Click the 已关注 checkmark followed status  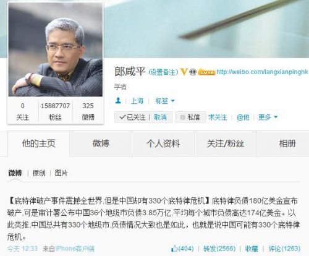[132, 117]
